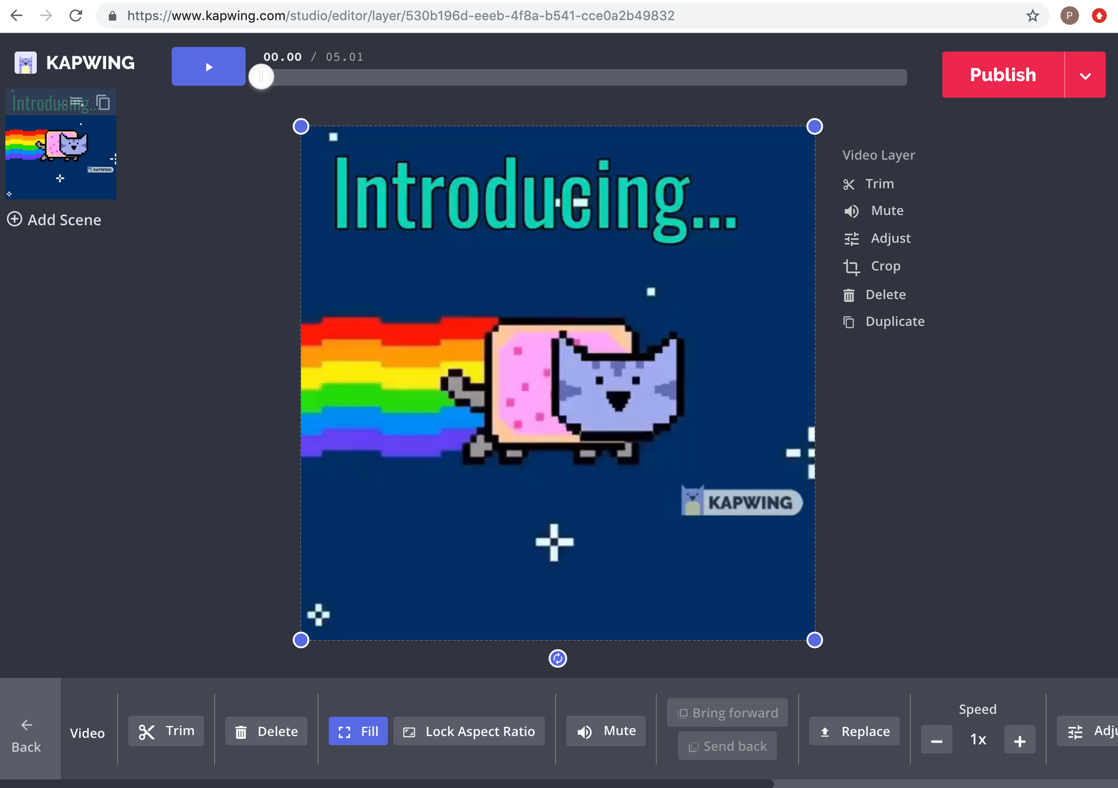The height and width of the screenshot is (788, 1118).
Task: Toggle Lock Aspect Ratio
Action: coord(469,731)
